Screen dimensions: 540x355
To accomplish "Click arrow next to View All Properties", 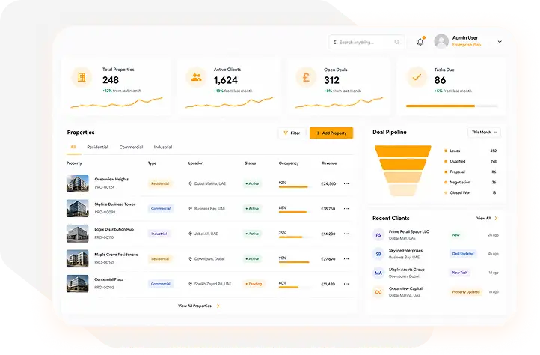I will click(218, 306).
